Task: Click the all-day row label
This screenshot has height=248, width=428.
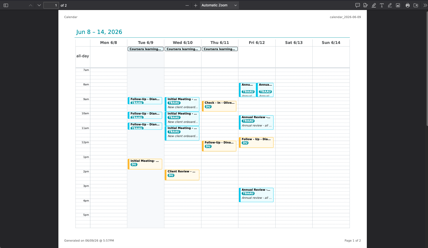Action: pos(83,56)
